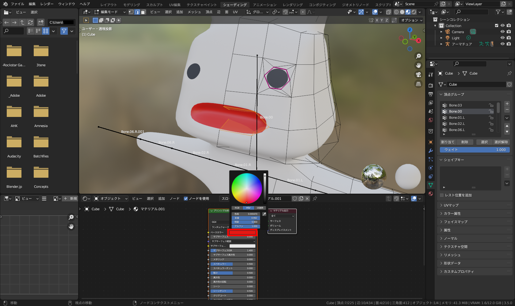Adjust the 彩度 slider in color picker
This screenshot has width=515, height=306.
pos(246,218)
